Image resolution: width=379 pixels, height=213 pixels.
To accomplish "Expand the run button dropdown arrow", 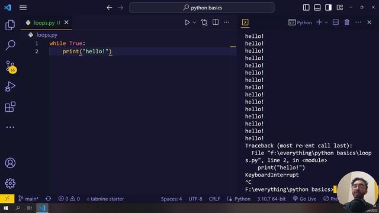I will (194, 22).
